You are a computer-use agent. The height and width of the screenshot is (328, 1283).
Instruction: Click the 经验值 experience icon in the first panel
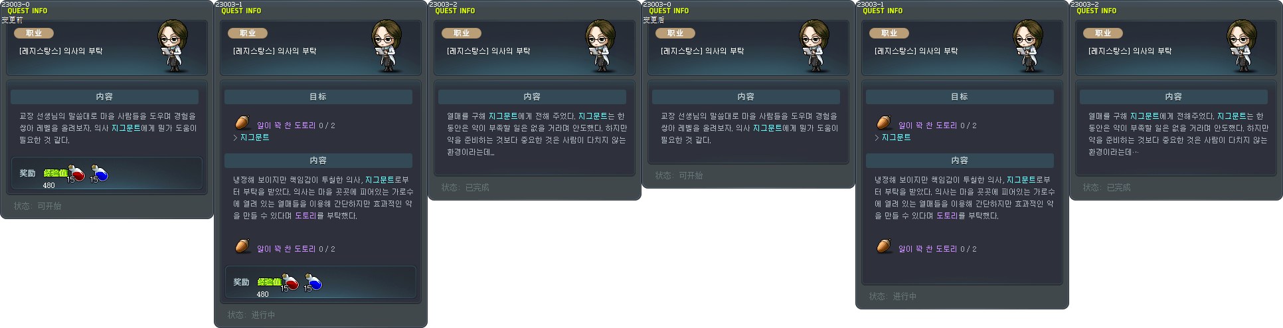pos(55,173)
